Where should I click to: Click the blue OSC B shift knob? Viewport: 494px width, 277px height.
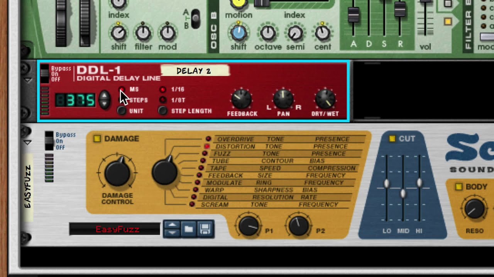238,33
